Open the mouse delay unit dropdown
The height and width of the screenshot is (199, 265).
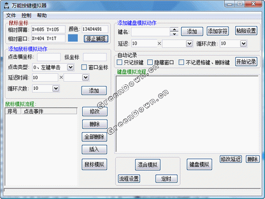(x=85, y=77)
